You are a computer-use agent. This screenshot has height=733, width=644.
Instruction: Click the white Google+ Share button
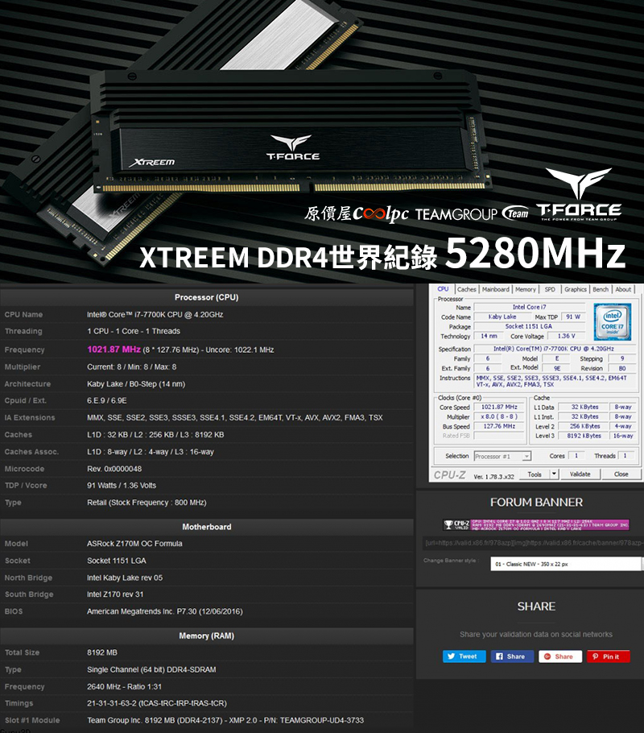560,656
